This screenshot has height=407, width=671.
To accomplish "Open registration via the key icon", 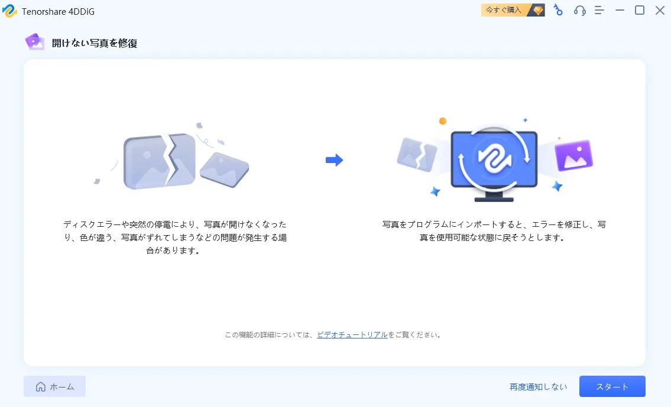I will pyautogui.click(x=557, y=10).
